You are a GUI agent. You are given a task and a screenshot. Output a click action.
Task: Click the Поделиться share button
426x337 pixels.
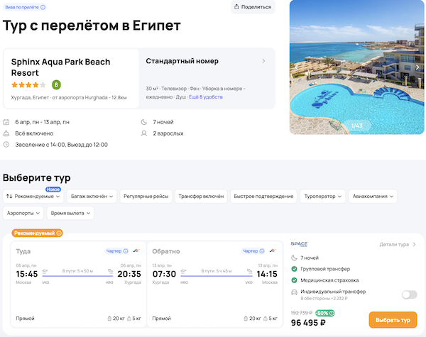click(253, 7)
